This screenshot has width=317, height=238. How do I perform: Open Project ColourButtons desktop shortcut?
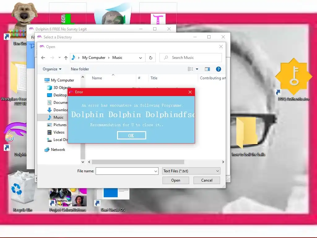pos(67,199)
